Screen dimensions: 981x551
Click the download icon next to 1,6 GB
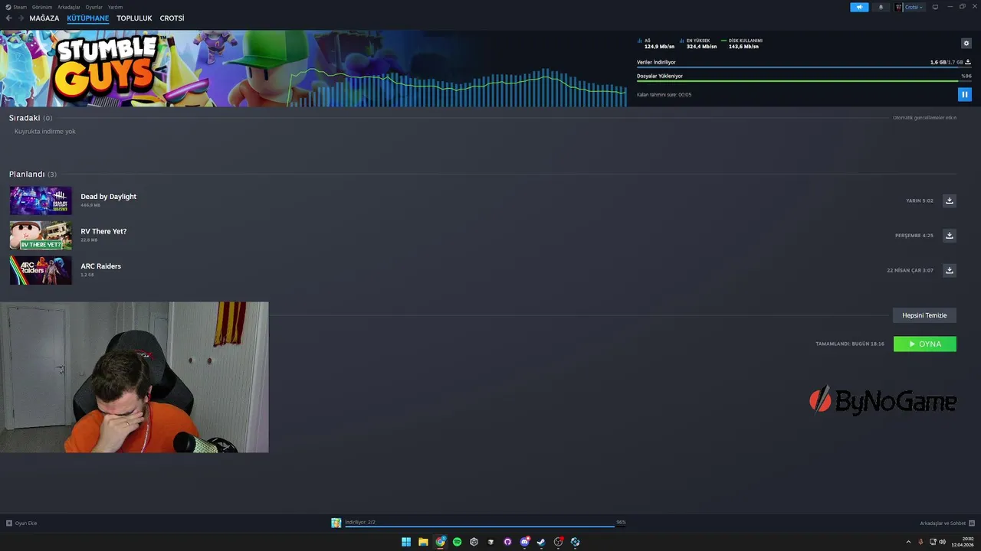(968, 62)
